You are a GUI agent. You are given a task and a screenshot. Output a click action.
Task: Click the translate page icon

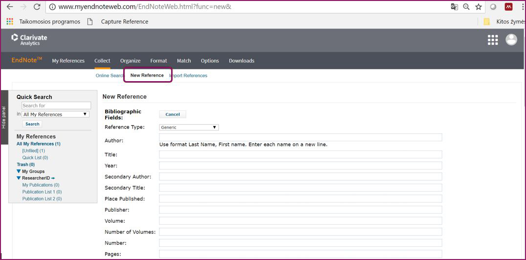(x=454, y=7)
